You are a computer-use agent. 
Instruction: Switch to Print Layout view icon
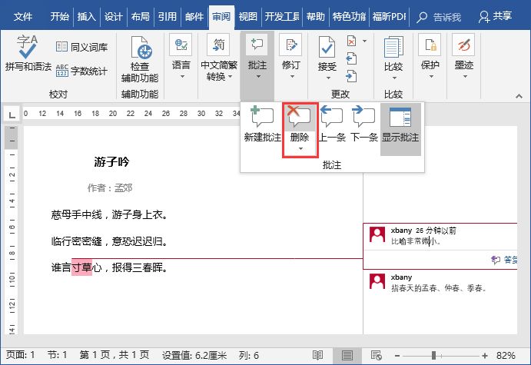click(x=347, y=355)
